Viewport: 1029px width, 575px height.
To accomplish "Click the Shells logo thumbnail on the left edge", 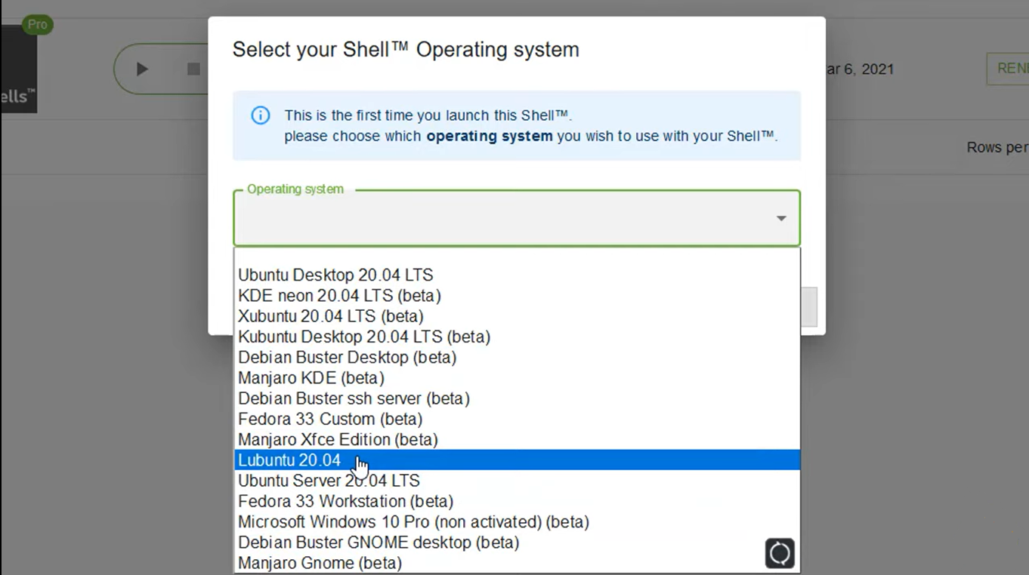I will [18, 68].
